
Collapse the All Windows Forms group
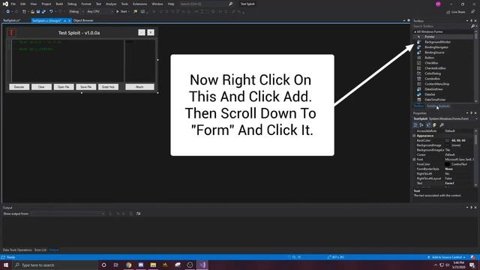pos(415,31)
